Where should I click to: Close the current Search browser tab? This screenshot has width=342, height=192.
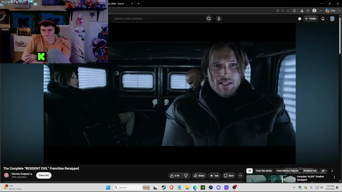click(132, 4)
